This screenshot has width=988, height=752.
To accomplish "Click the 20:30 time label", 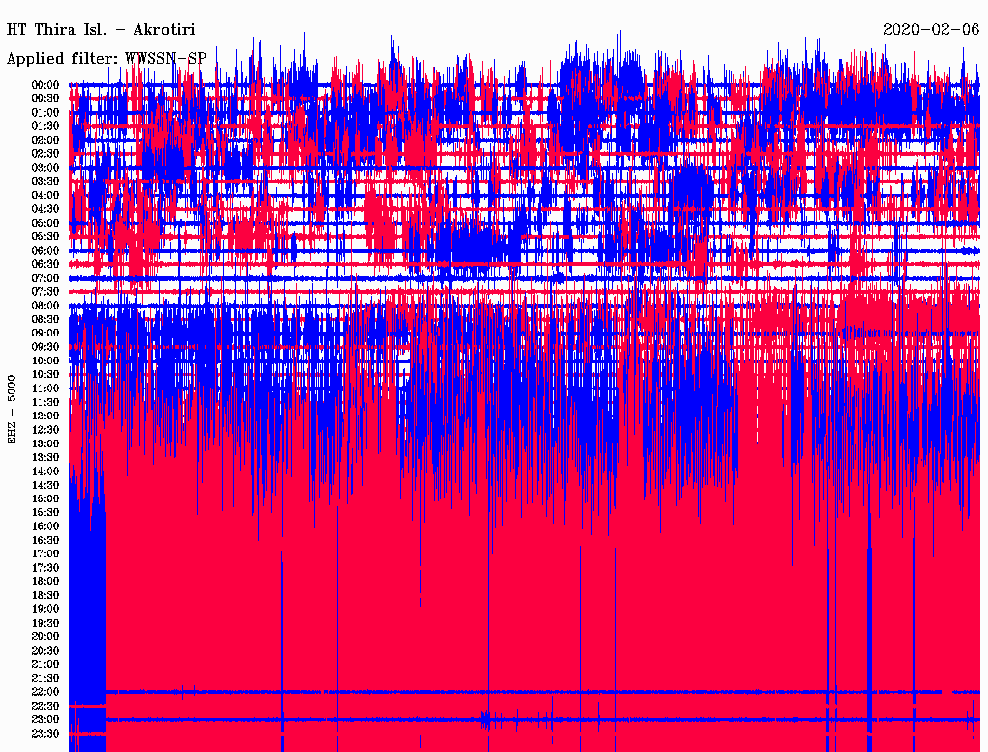I will tap(45, 651).
